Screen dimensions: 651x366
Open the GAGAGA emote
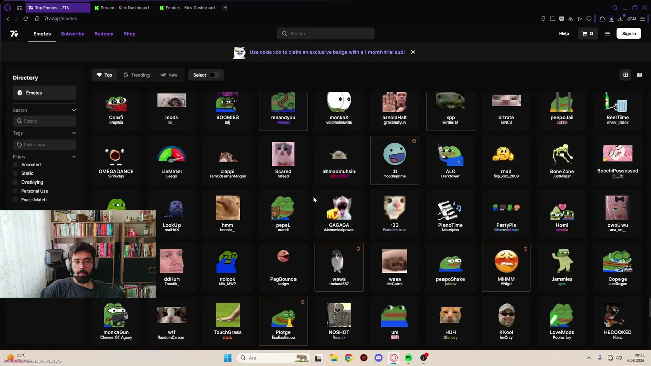coord(339,214)
